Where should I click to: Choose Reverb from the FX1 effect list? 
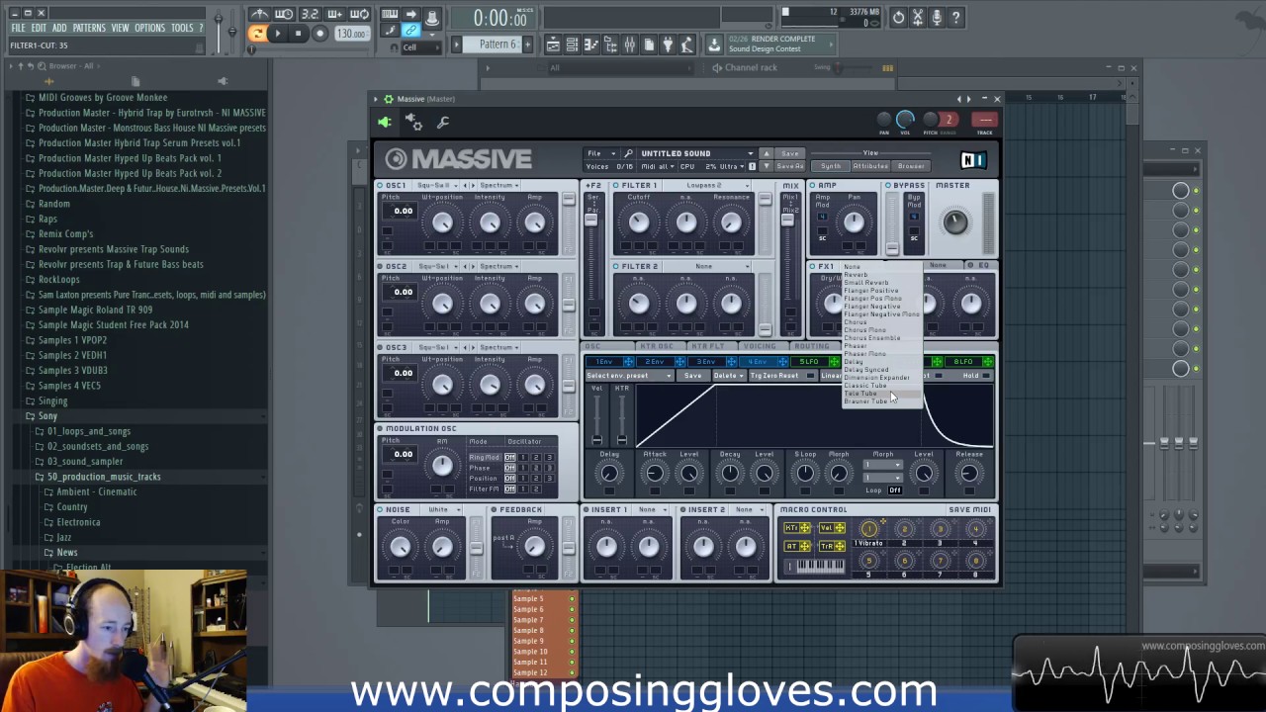point(881,275)
